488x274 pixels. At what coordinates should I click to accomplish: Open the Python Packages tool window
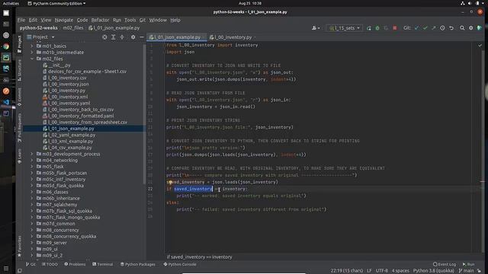click(x=138, y=264)
